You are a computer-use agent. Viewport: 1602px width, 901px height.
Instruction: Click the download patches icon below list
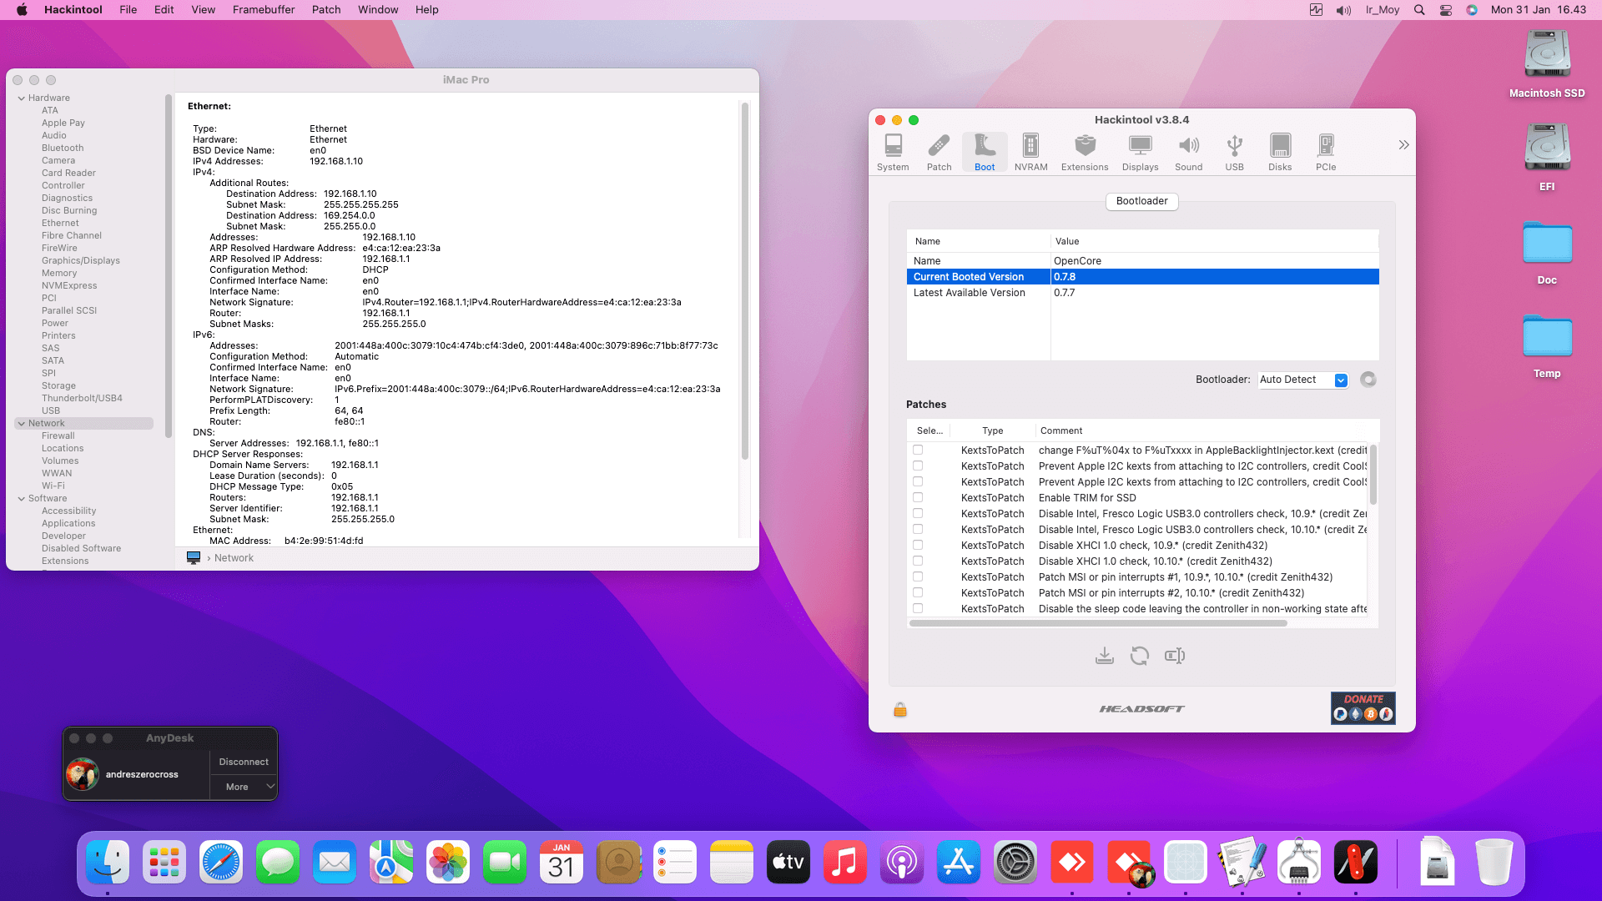coord(1104,656)
